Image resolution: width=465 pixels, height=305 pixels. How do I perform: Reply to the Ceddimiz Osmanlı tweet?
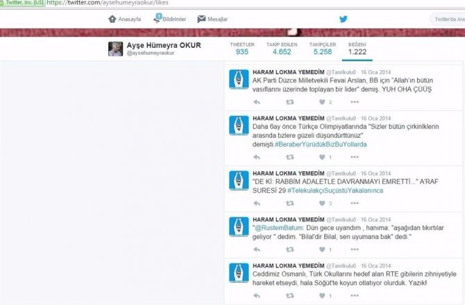tap(257, 295)
